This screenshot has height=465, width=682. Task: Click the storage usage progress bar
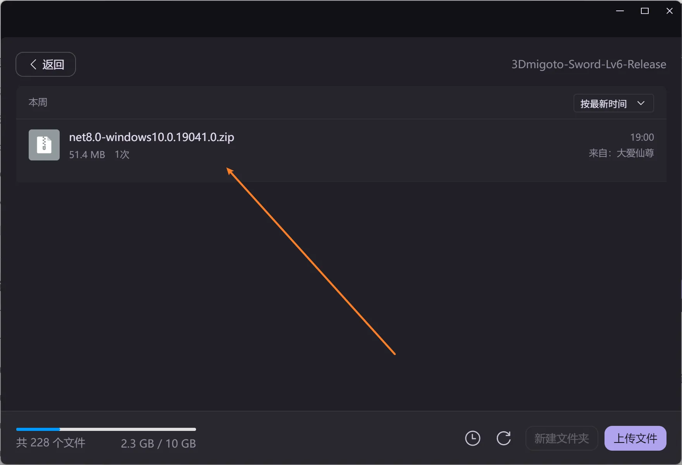[x=106, y=429]
